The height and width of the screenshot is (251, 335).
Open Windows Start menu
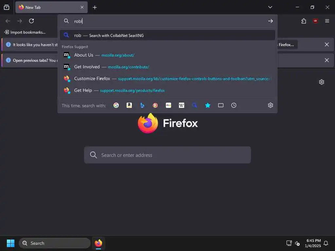point(10,243)
